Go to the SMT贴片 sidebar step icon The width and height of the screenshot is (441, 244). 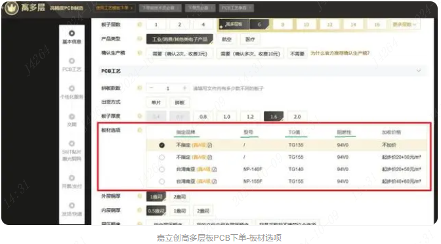pos(72,144)
